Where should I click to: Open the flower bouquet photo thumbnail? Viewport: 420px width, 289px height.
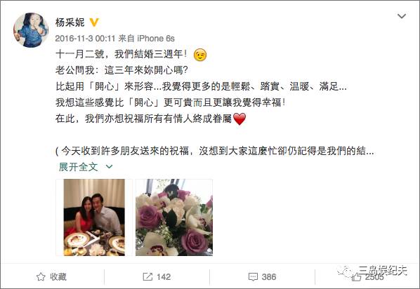coord(174,217)
